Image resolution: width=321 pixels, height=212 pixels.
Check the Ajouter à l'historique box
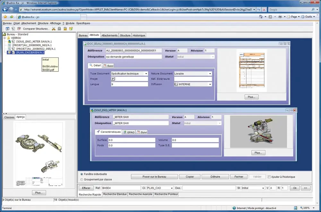pyautogui.click(x=269, y=177)
